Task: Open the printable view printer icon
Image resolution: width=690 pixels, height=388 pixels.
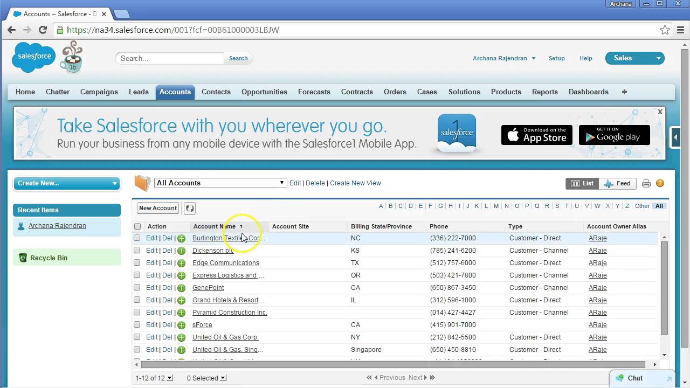Action: pos(646,184)
